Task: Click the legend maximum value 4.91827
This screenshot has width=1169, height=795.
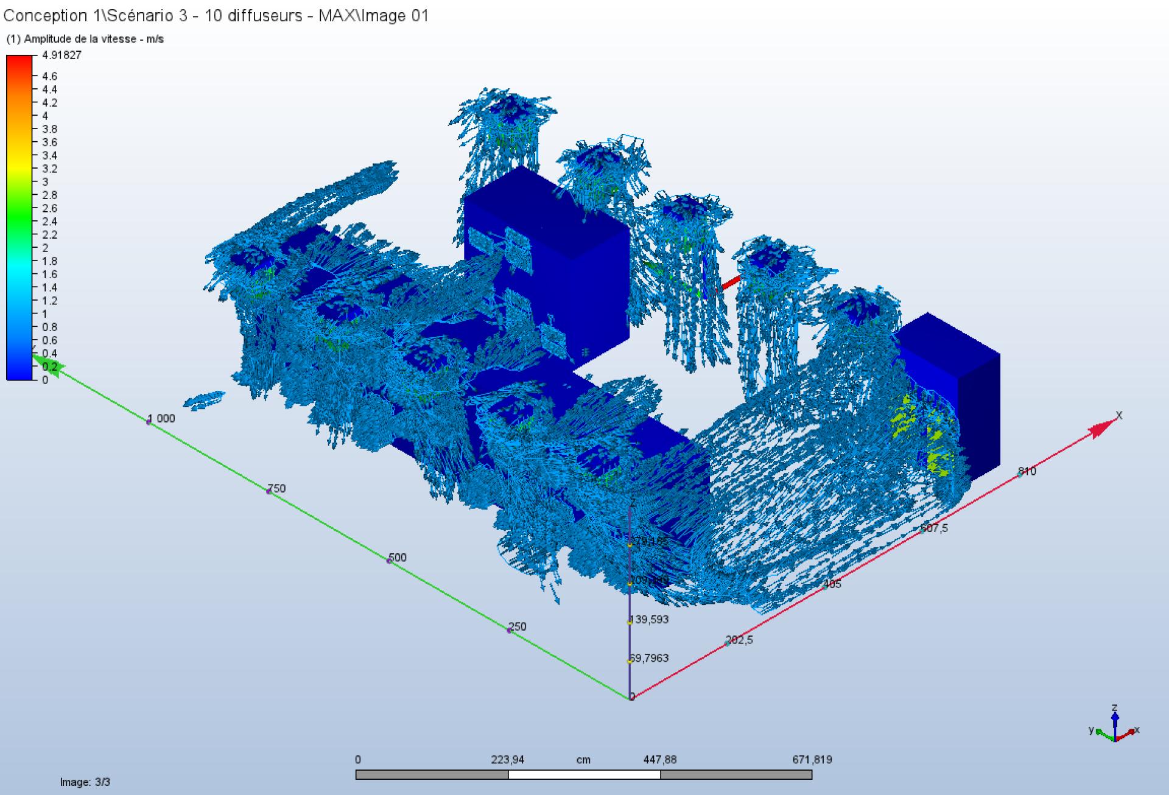Action: [x=61, y=55]
